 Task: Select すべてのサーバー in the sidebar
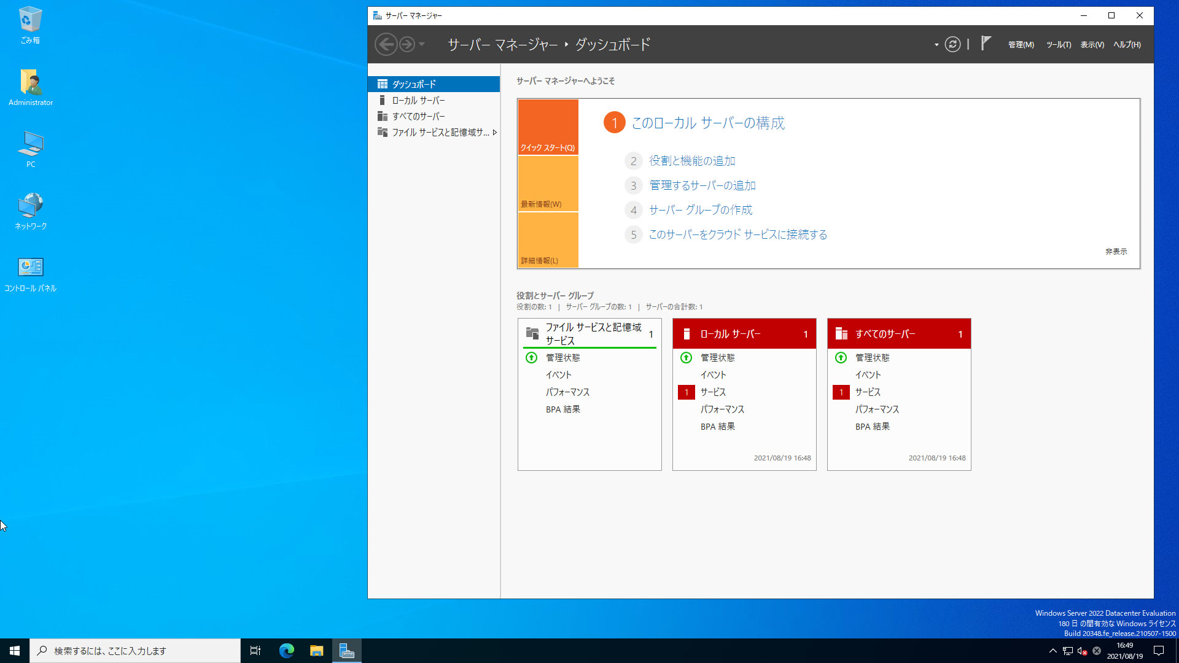434,116
